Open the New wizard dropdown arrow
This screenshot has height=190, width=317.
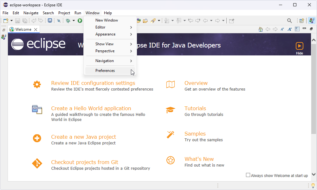[x=11, y=21]
